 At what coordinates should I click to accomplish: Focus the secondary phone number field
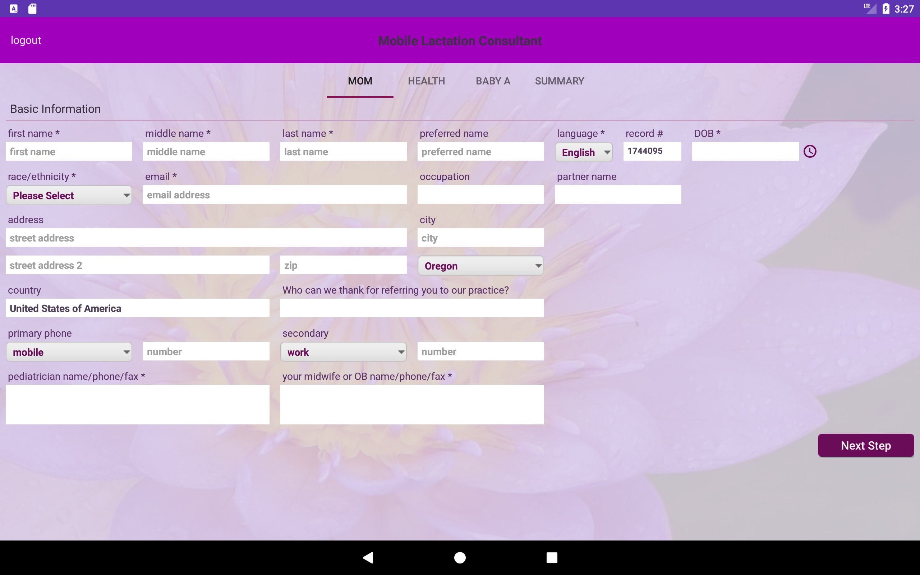pyautogui.click(x=480, y=351)
